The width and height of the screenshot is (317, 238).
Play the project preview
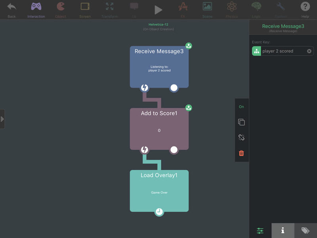pyautogui.click(x=158, y=10)
